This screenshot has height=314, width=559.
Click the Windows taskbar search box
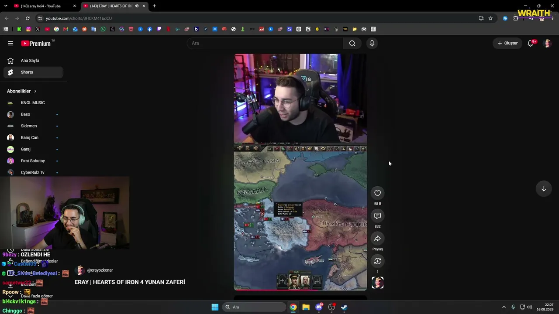254,307
